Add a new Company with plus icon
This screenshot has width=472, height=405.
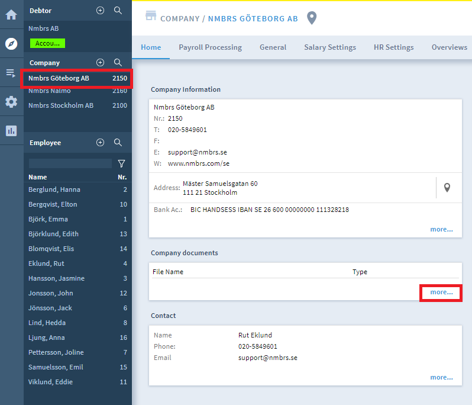click(x=100, y=62)
